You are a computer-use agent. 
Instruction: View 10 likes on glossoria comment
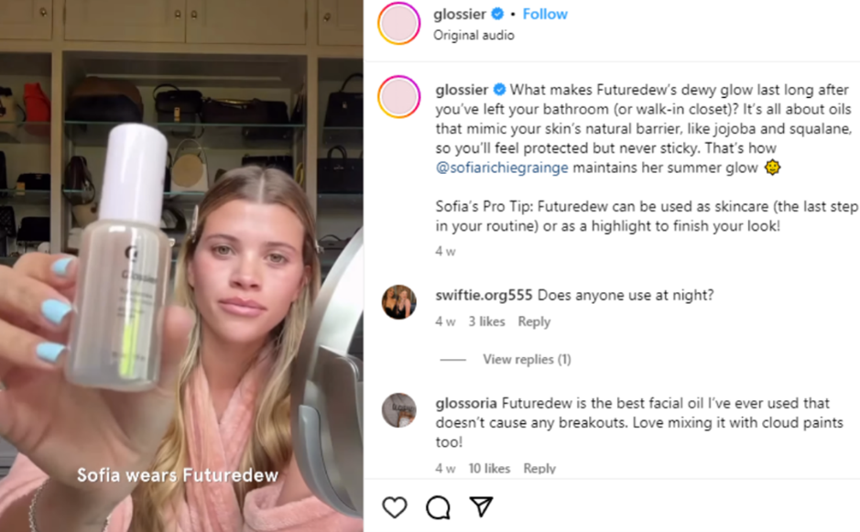[x=489, y=468]
